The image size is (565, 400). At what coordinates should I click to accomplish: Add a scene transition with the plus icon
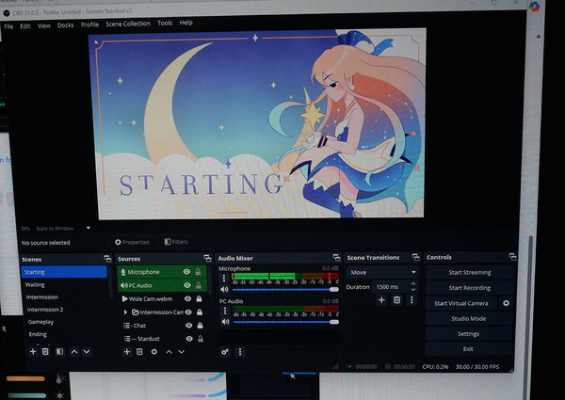tap(381, 300)
